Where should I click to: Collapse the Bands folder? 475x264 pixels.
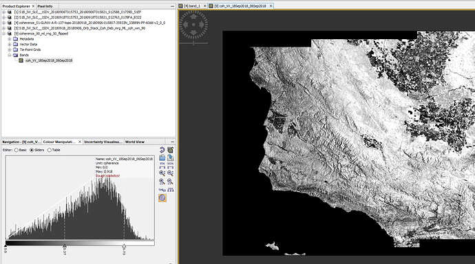pyautogui.click(x=10, y=55)
